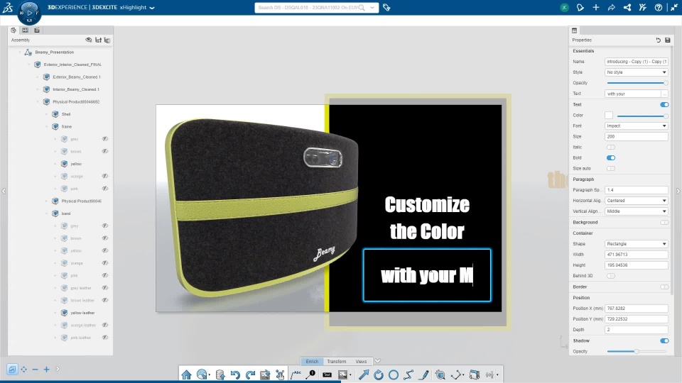This screenshot has height=383, width=682.
Task: Toggle the Italic switch
Action: coord(611,148)
